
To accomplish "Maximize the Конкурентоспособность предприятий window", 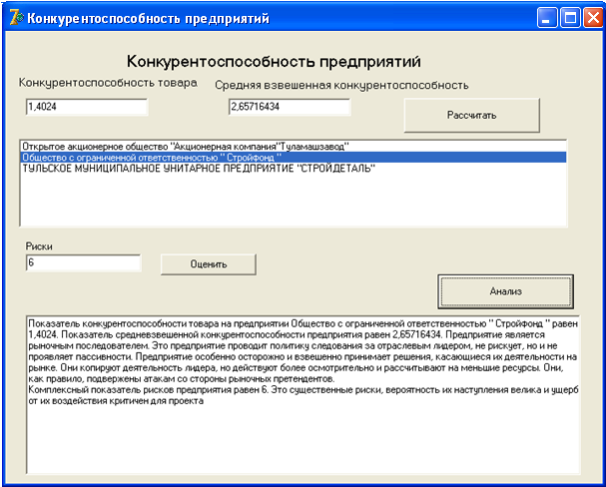I will point(570,18).
